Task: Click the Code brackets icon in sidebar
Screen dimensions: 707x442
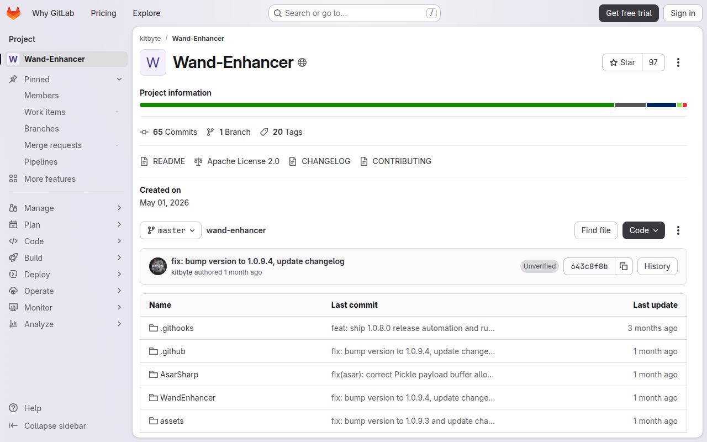Action: click(x=13, y=241)
